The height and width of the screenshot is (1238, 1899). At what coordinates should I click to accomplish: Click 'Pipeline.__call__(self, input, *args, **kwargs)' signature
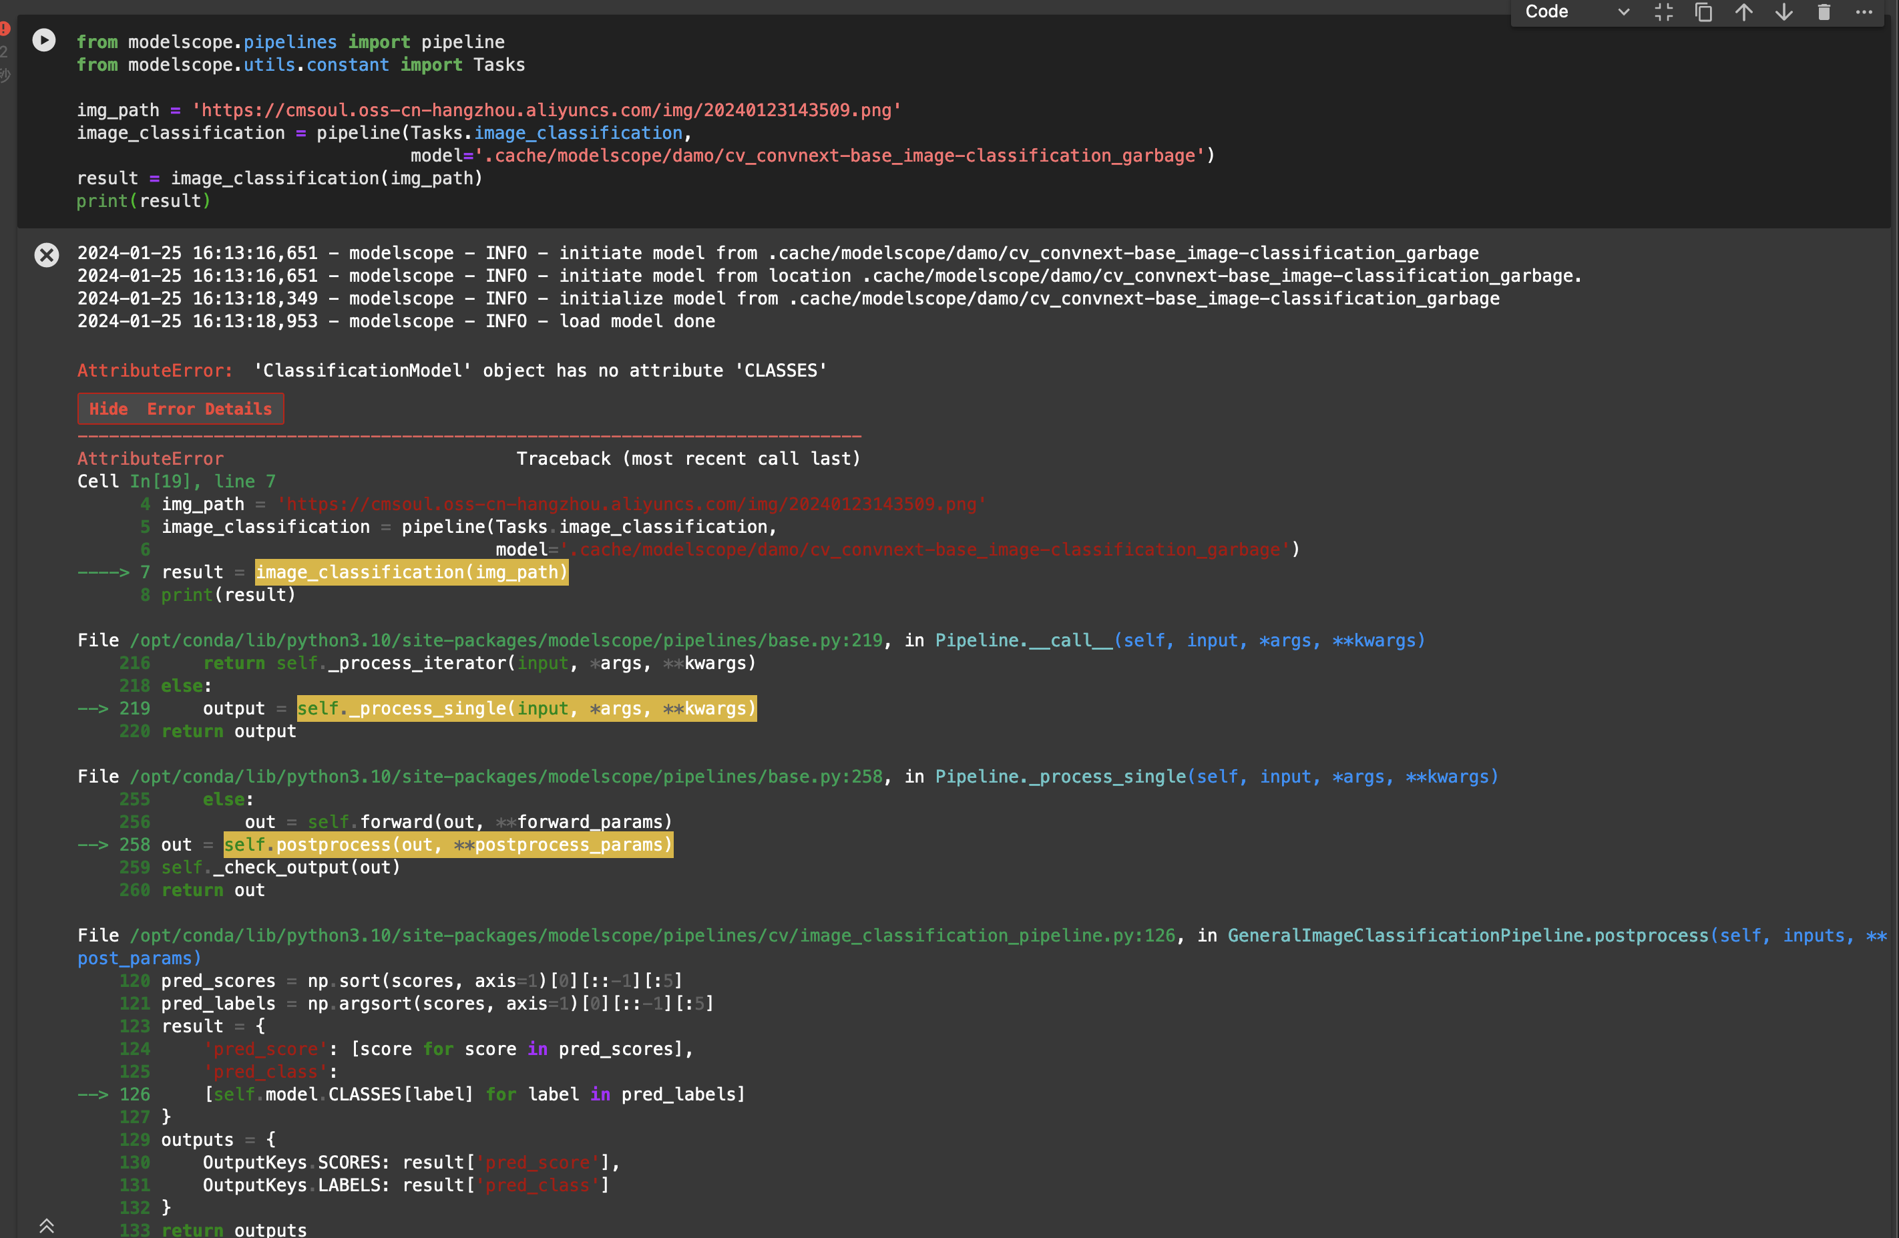click(1179, 640)
